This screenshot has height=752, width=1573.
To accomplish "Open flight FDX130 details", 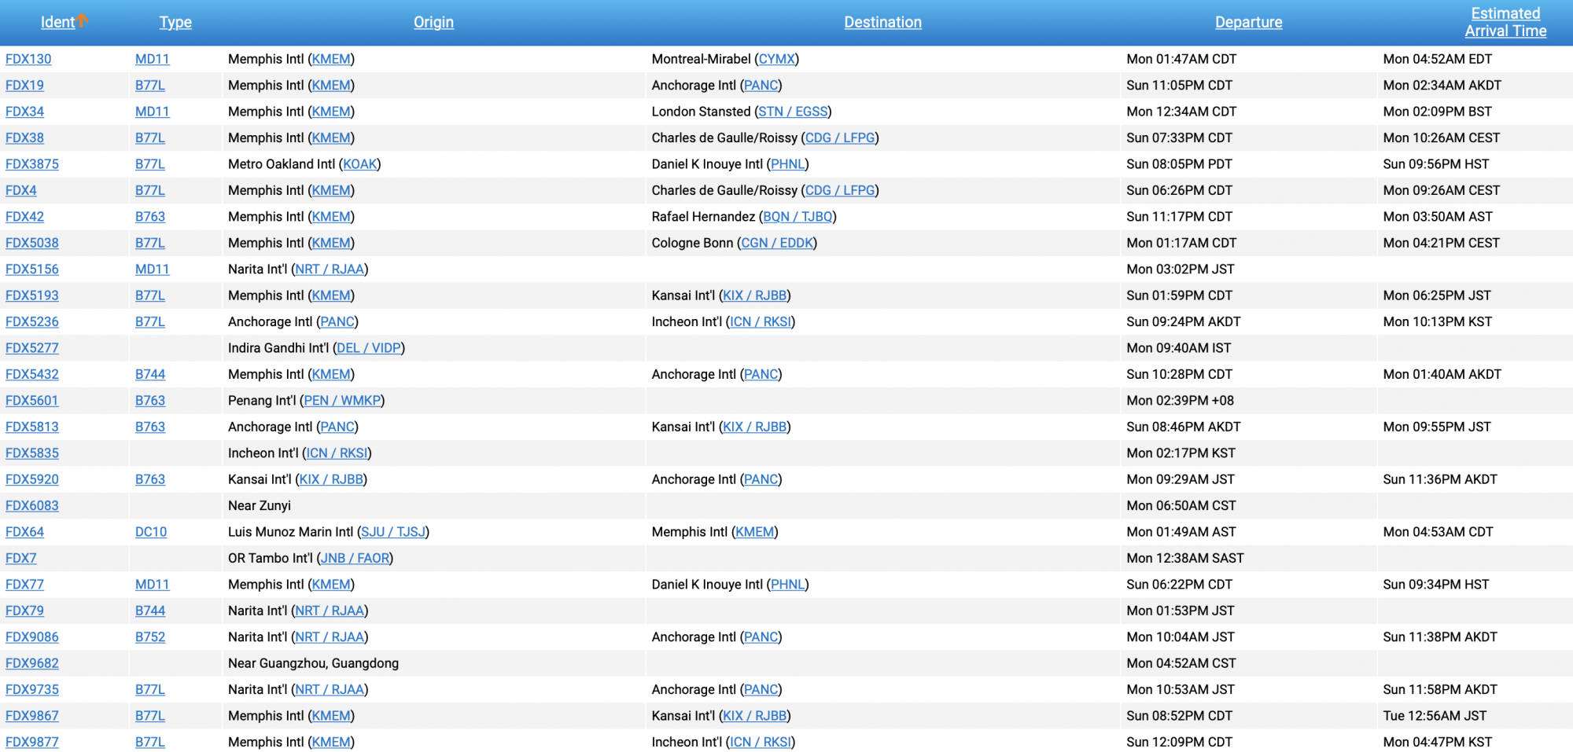I will (x=28, y=59).
